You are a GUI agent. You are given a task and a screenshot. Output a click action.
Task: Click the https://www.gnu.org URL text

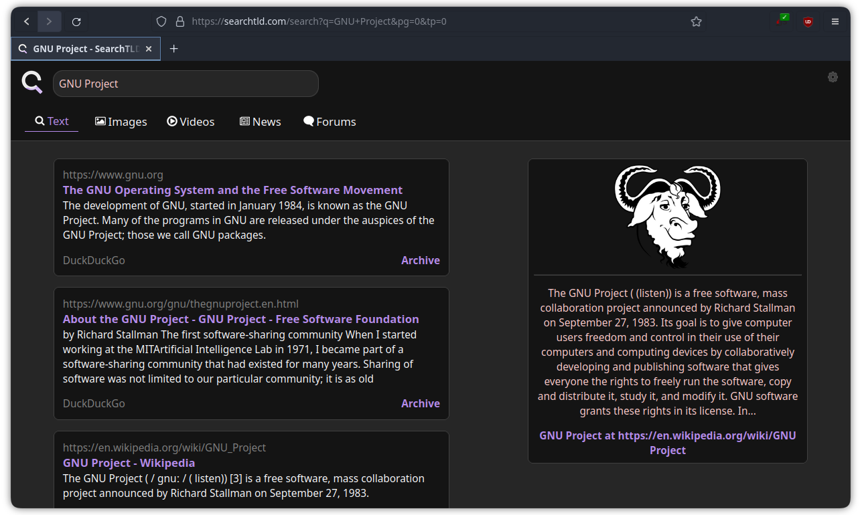pos(113,175)
